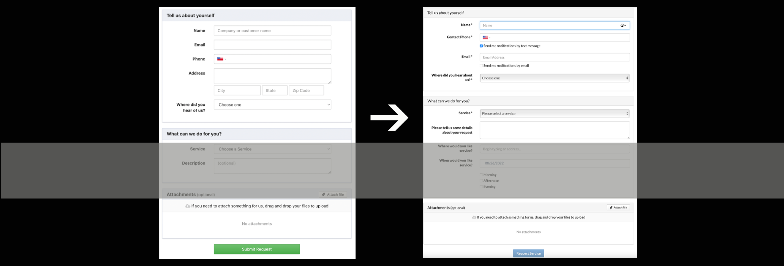The image size is (784, 266).
Task: Expand 'Please select a service' dropdown
Action: tap(554, 113)
